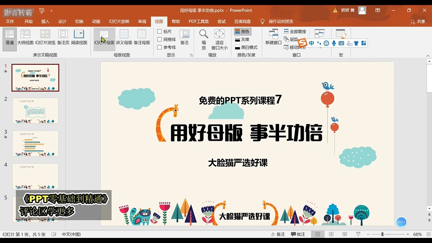432x243 pixels.
Task: Click user account name 娇娇 黄
Action: click(x=348, y=10)
